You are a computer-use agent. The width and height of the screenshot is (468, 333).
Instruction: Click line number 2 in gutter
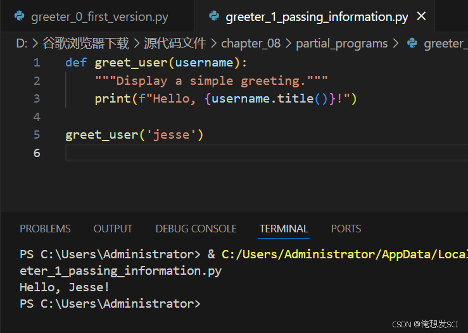click(37, 81)
